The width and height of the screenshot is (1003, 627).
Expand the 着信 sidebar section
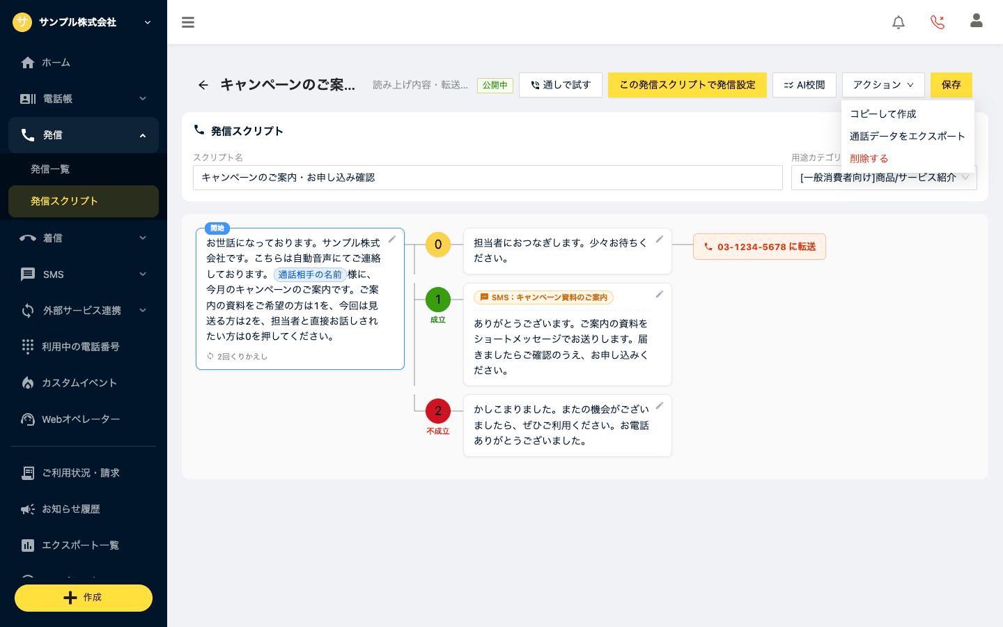[x=84, y=238]
